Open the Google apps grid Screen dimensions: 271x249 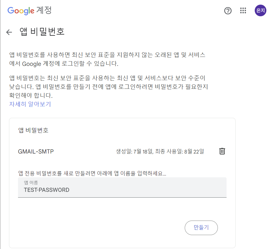(x=243, y=10)
